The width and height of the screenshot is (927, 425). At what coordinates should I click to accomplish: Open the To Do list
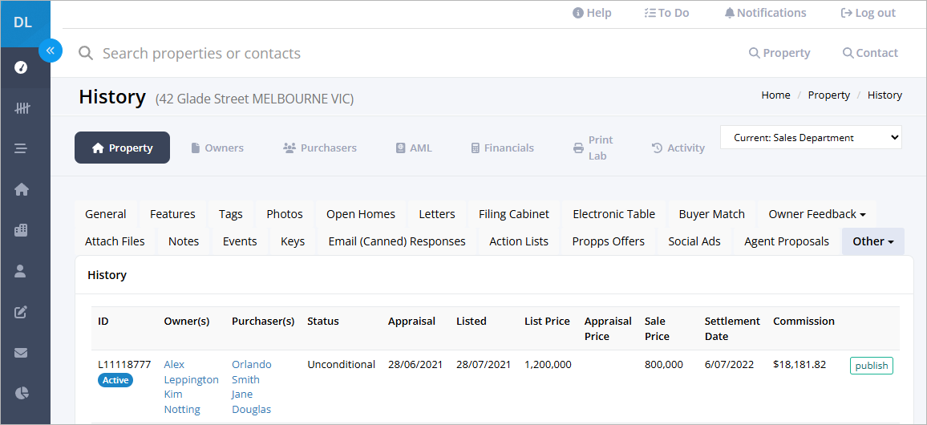[667, 13]
